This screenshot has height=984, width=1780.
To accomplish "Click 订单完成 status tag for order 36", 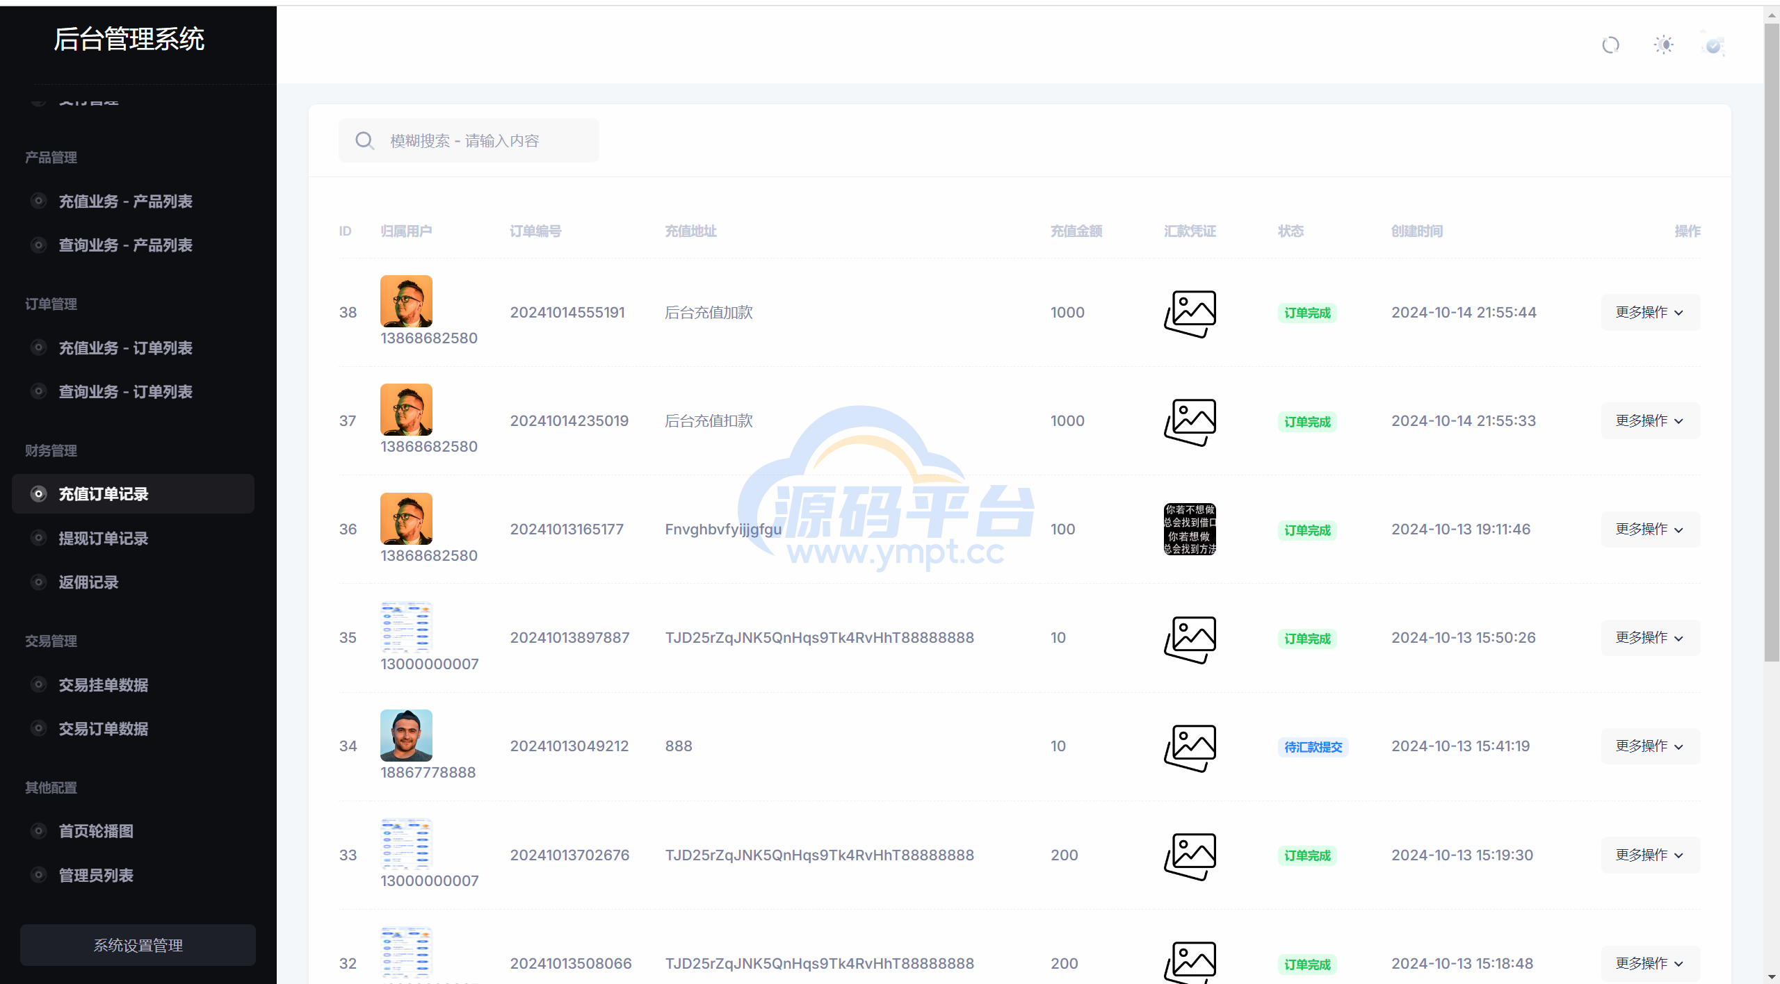I will point(1307,530).
